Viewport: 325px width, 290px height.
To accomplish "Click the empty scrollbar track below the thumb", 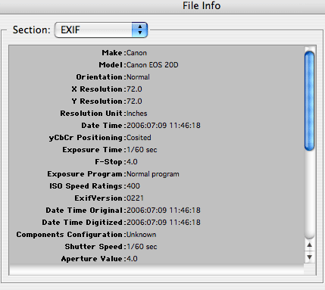I will coord(309,195).
